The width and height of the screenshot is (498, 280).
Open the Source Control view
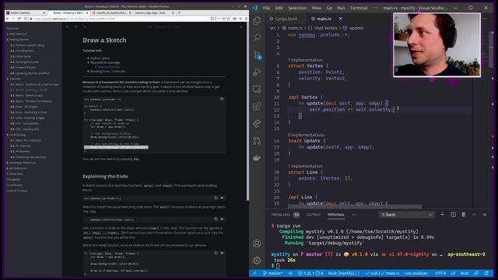(x=257, y=55)
